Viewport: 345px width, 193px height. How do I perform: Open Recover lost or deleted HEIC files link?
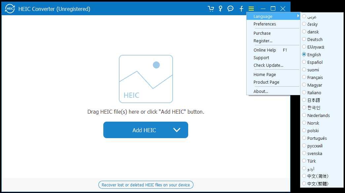tap(146, 185)
